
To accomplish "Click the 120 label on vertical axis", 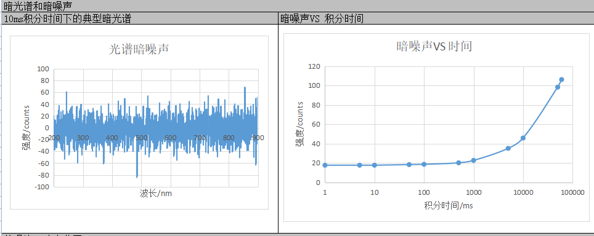I will (x=315, y=66).
